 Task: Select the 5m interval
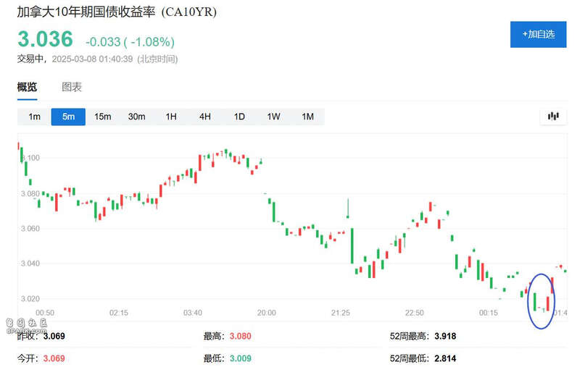[68, 117]
